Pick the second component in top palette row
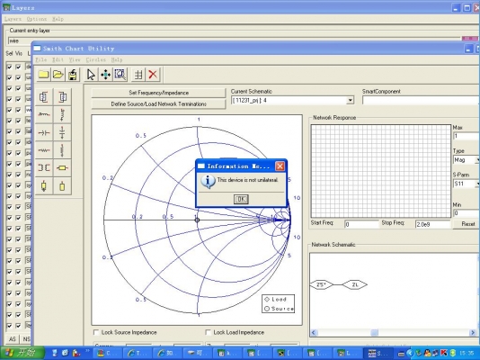This screenshot has height=360, width=480. click(x=62, y=97)
